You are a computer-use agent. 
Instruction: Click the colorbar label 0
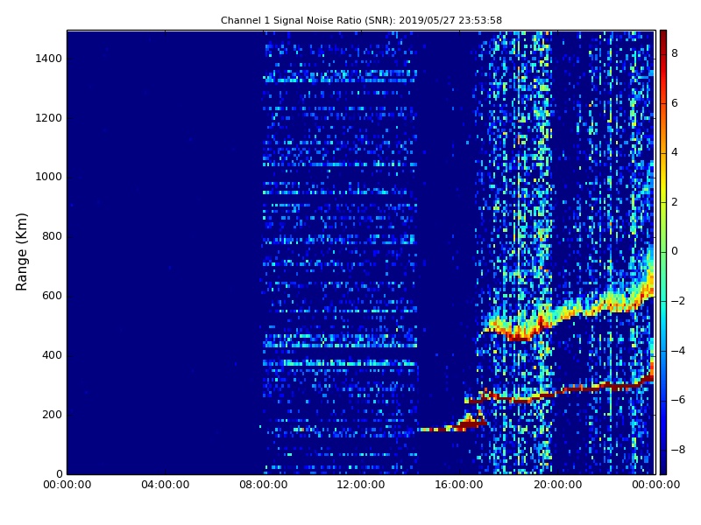pos(675,251)
